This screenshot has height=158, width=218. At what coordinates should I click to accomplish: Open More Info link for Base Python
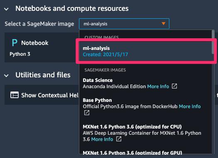[190, 106]
